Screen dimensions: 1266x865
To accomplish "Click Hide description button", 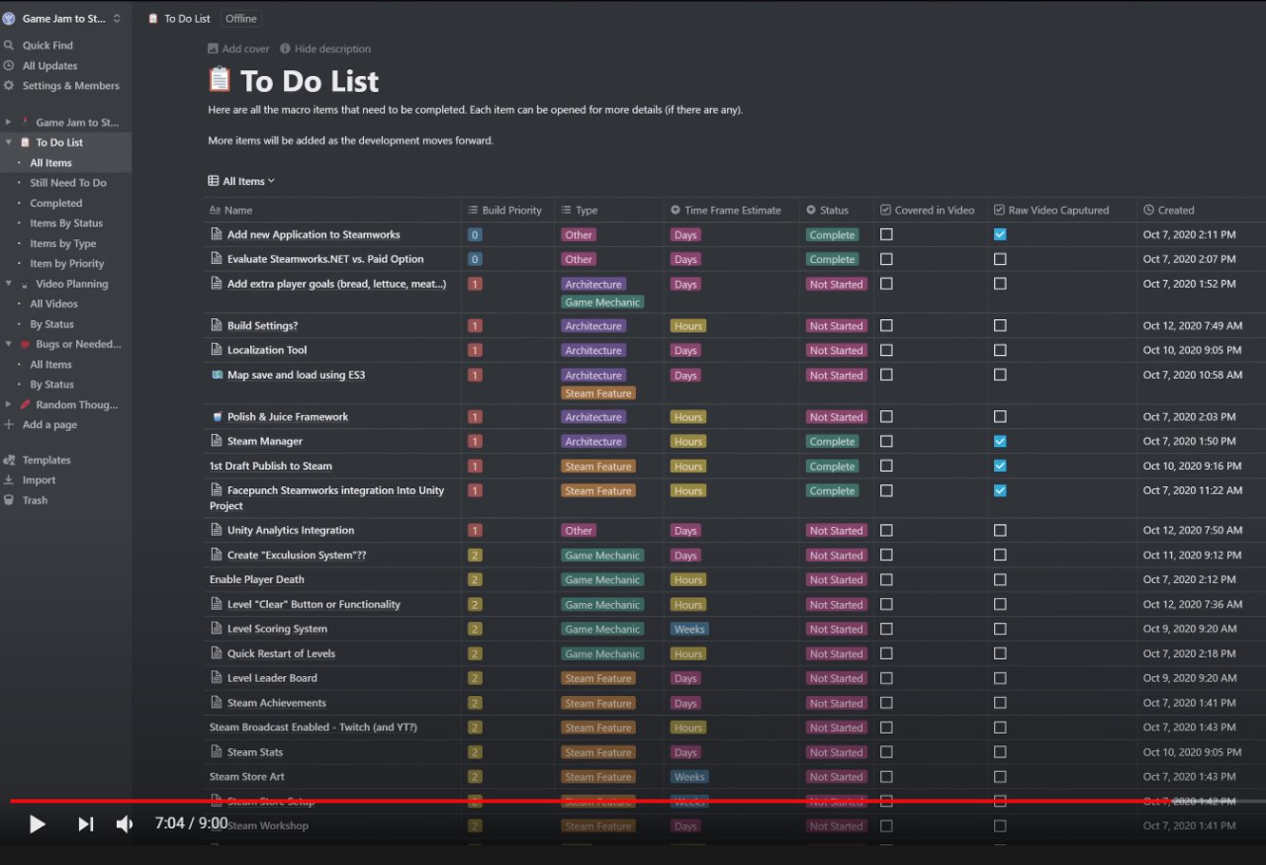I will pos(325,48).
